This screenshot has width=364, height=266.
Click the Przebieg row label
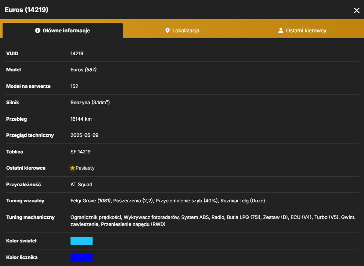17,119
